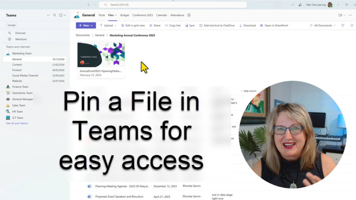Click the Teams sidebar search icon
Viewport: 356px width, 200px height.
55,15
